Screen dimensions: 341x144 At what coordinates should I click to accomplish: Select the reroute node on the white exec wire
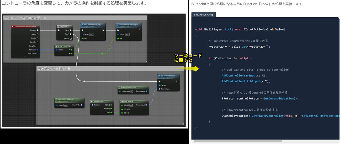point(84,81)
